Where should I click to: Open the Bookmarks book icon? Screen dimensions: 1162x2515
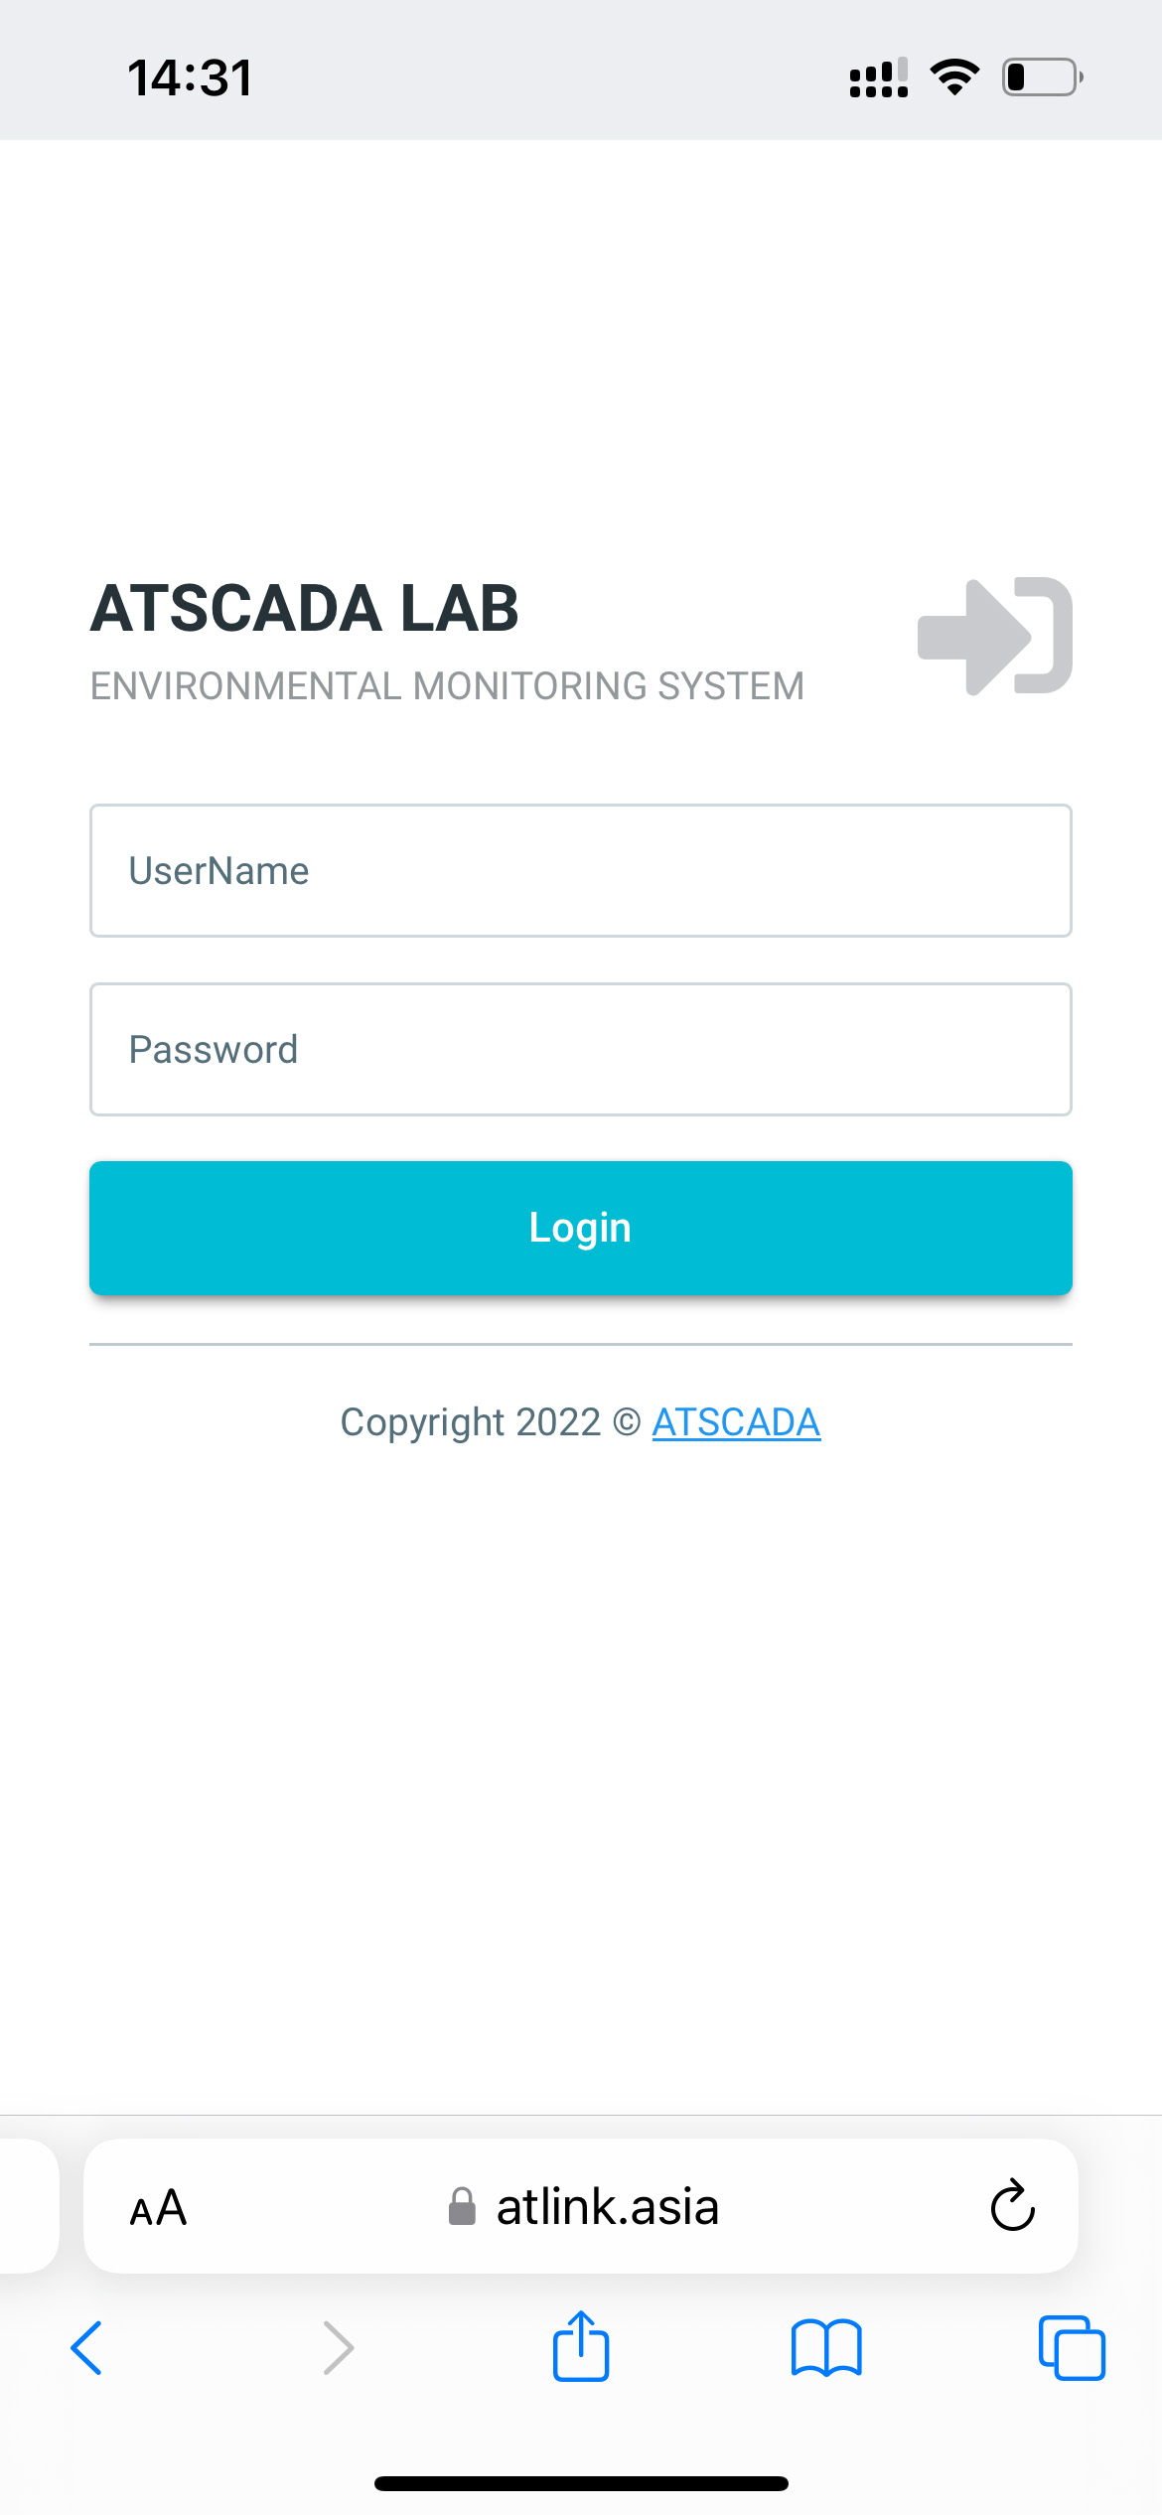click(x=826, y=2348)
